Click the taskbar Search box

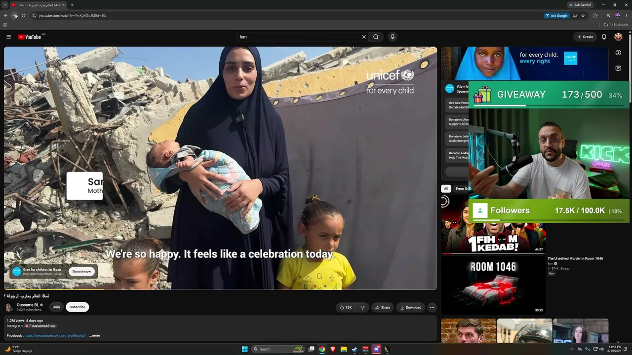pyautogui.click(x=278, y=349)
